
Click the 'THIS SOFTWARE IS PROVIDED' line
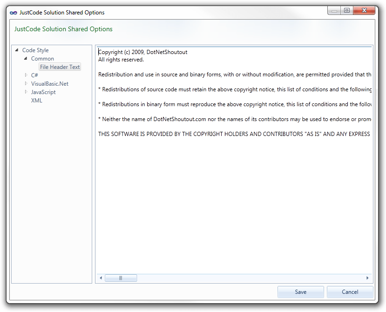point(234,134)
